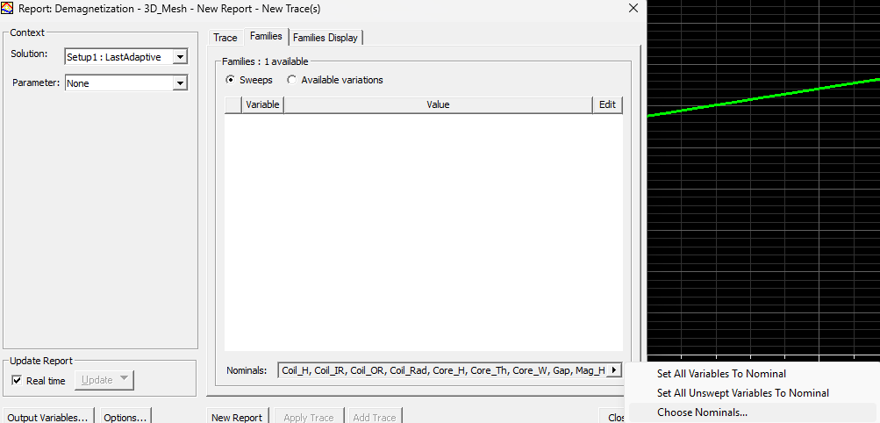Open the Solution dropdown
Viewport: 880px width, 423px height.
[180, 57]
